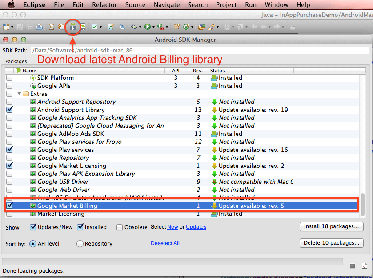Open the New Java Class dropdown arrow
Image resolution: width=373 pixels, height=278 pixels.
coord(192,27)
